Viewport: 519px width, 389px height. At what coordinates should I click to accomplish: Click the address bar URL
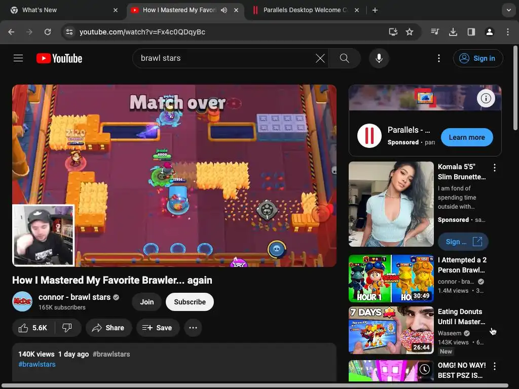click(142, 32)
